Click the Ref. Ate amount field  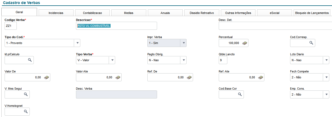point(242,77)
